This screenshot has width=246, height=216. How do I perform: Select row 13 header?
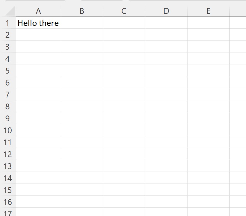click(8, 166)
